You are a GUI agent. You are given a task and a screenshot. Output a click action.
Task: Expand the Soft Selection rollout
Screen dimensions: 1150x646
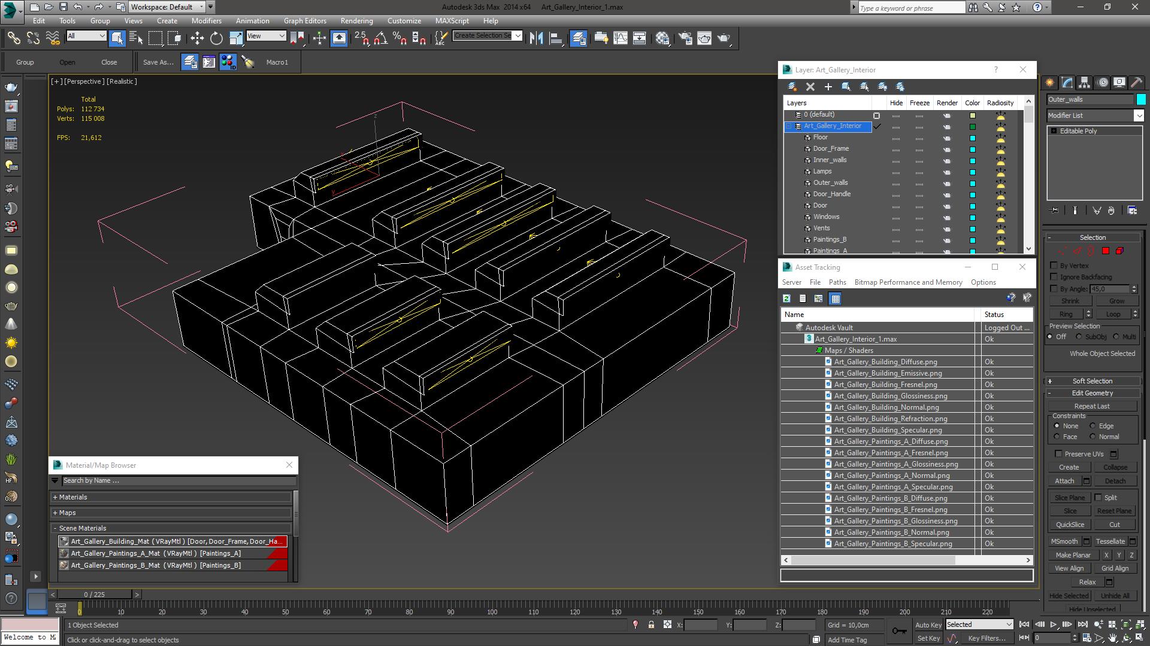coord(1092,381)
